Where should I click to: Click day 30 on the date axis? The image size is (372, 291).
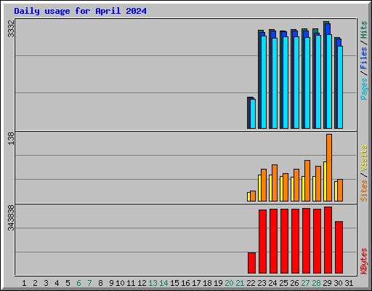click(338, 283)
